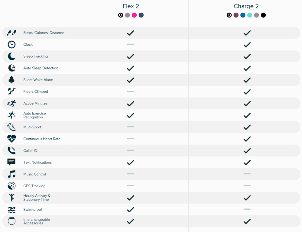Click the Flex 2 Swim-proof checkmark

[x=131, y=209]
